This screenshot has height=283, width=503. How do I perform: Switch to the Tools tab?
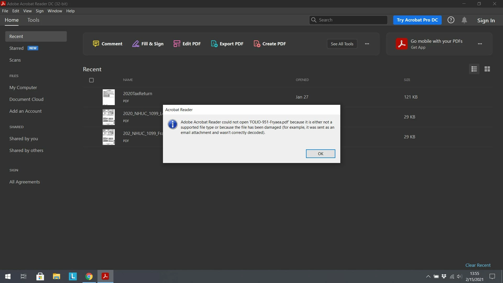(33, 20)
